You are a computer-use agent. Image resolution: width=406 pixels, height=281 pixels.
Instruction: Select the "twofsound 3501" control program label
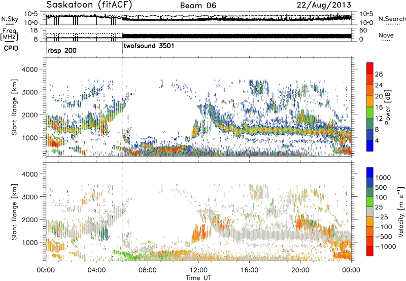149,46
